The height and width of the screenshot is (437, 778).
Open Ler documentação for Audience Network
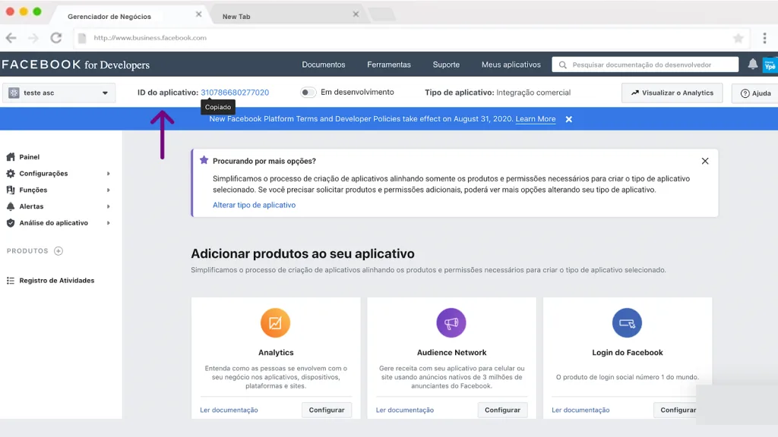point(404,410)
